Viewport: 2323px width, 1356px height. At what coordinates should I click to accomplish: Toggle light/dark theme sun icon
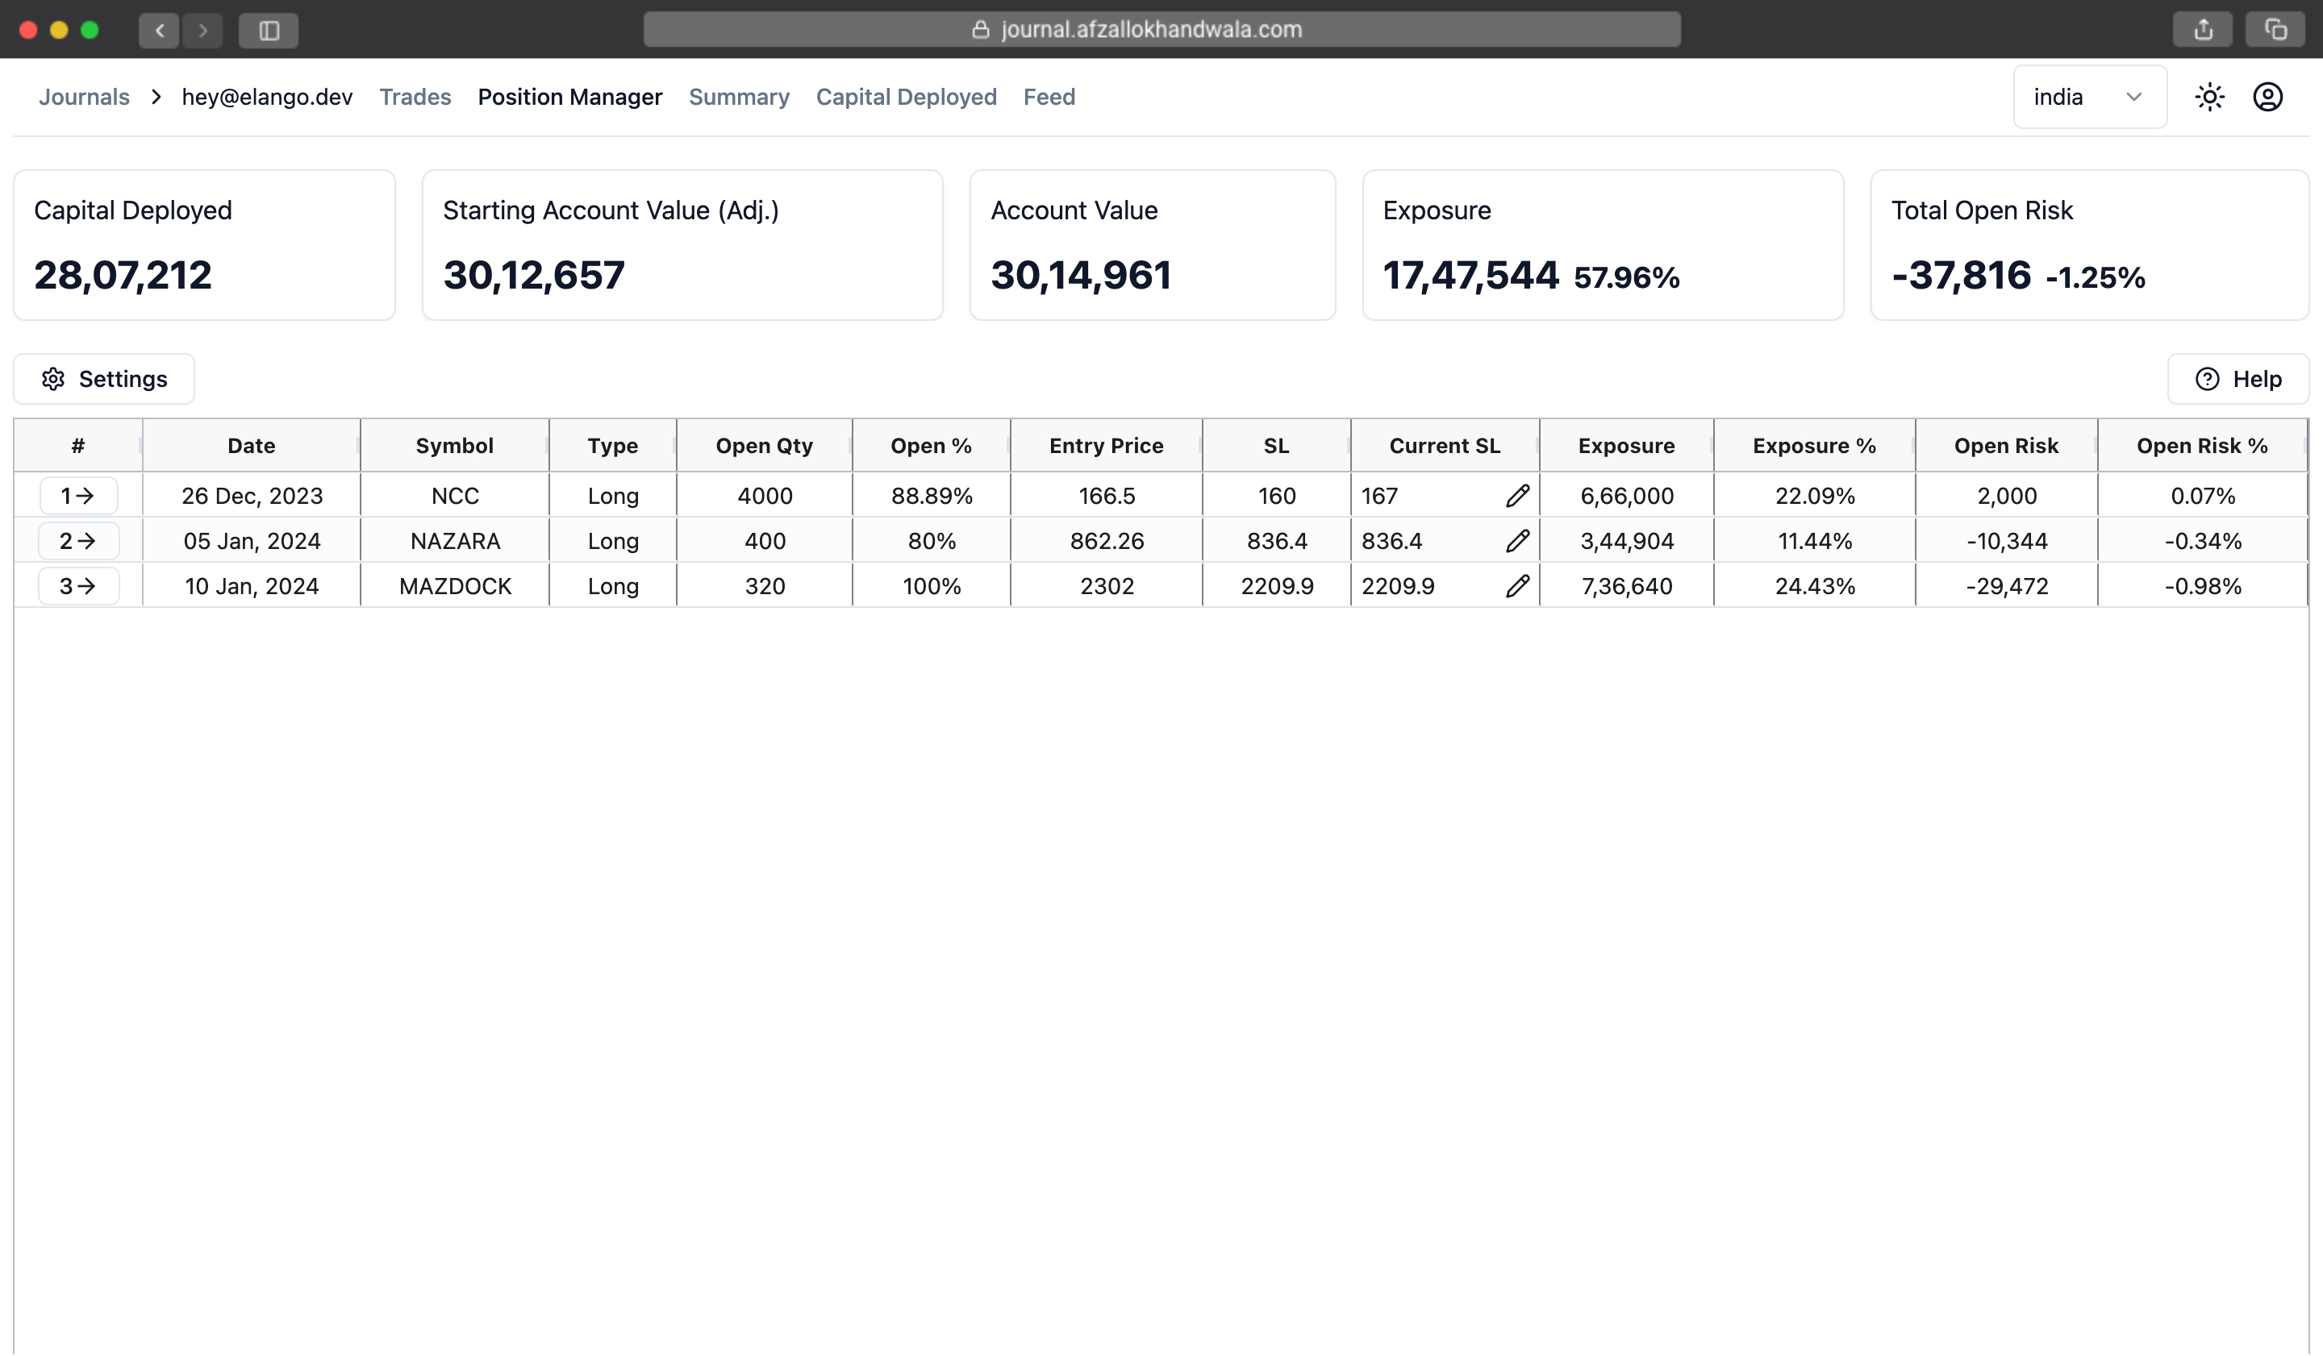(x=2208, y=97)
